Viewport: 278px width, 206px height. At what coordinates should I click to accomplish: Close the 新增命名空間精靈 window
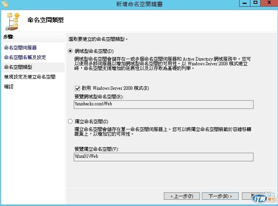coord(269,3)
